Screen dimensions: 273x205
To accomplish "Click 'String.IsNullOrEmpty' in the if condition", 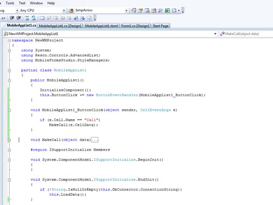I will (75, 190).
